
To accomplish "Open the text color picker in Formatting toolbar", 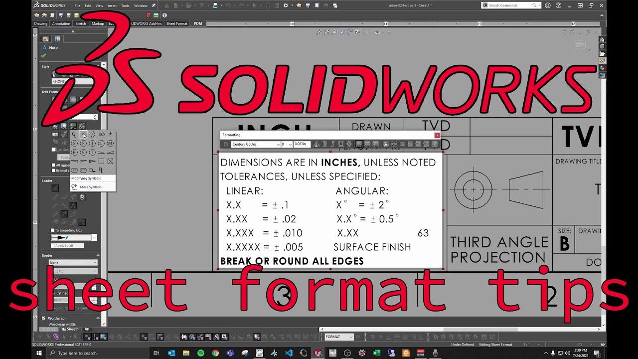I will point(317,144).
